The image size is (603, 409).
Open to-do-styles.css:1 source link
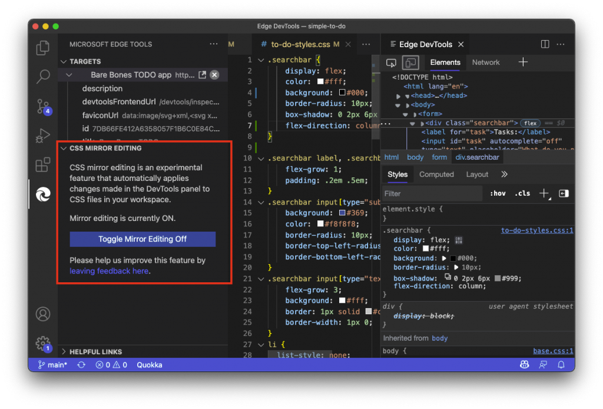[537, 230]
